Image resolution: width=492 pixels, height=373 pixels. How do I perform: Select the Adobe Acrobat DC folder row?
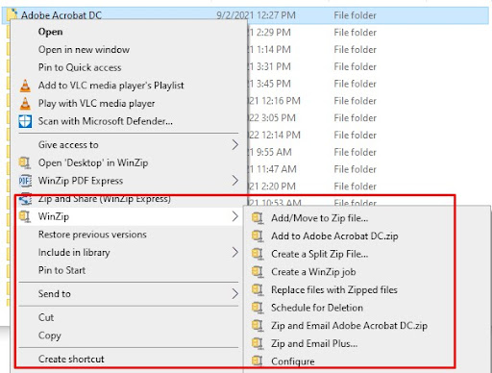245,15
